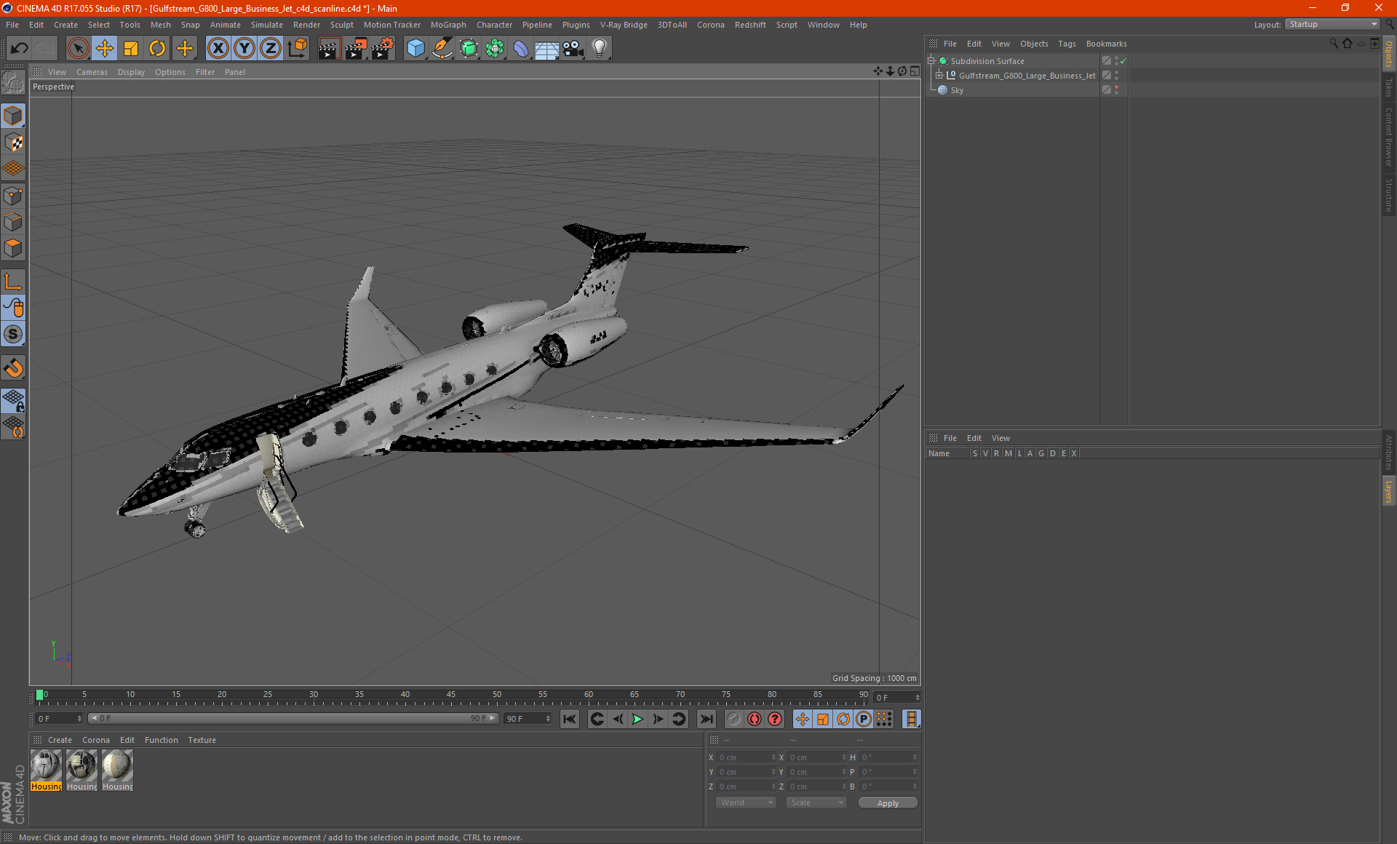Toggle Sky object visibility dots
The width and height of the screenshot is (1397, 844).
point(1116,89)
